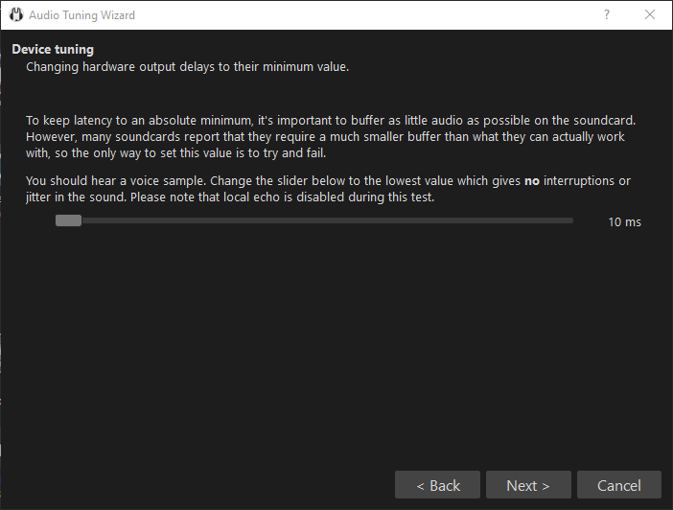This screenshot has width=673, height=510.
Task: Click the far right end of delay slider
Action: pyautogui.click(x=570, y=220)
